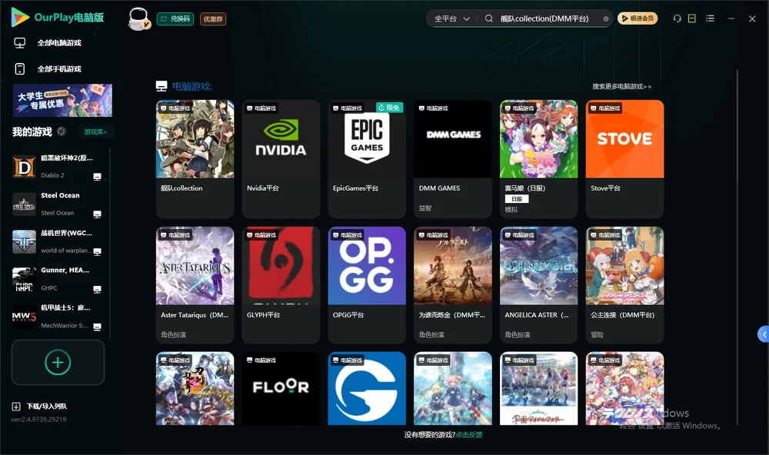Click the 兑换码 redeem code button
This screenshot has width=769, height=455.
click(x=175, y=19)
